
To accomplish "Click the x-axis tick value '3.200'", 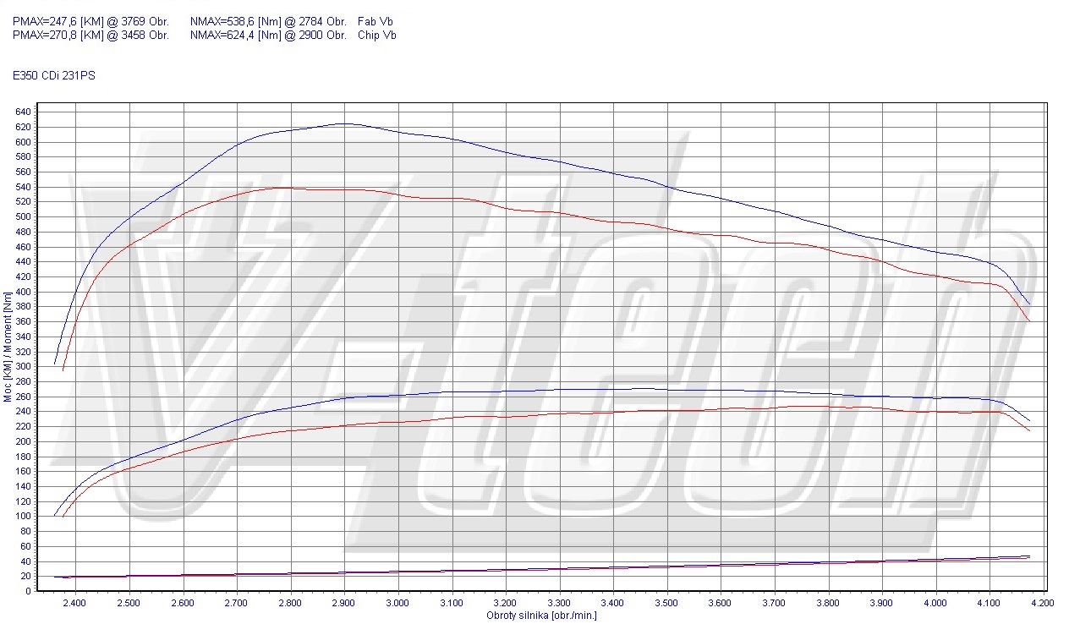I will [x=505, y=604].
